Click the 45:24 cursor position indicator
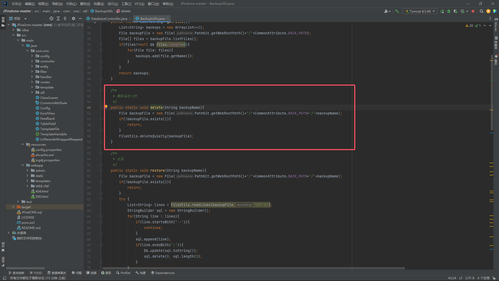Image resolution: width=499 pixels, height=281 pixels. coord(452,278)
